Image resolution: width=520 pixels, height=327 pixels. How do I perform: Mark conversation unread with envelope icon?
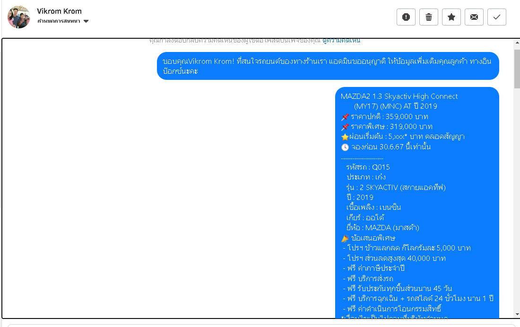tap(474, 17)
